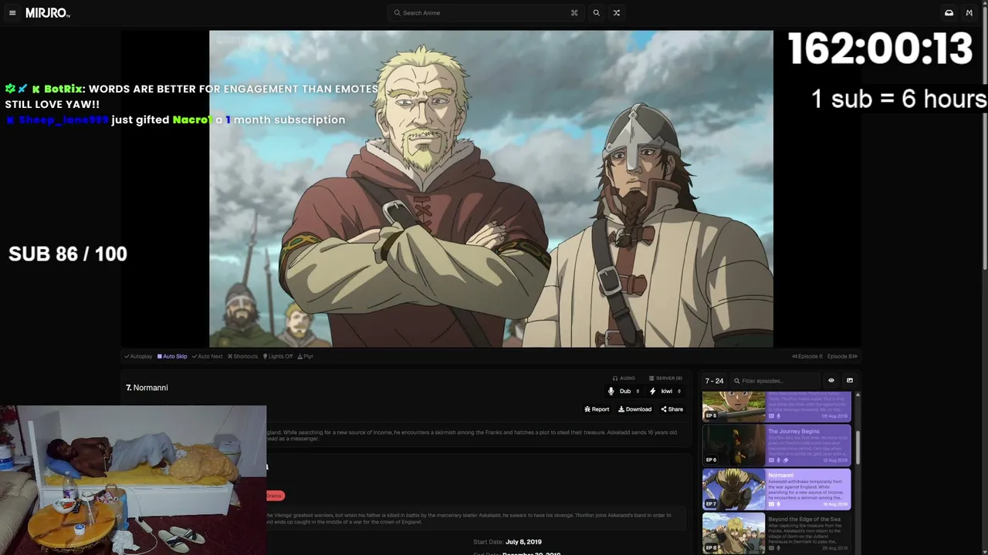Toggle the Auto Next option
This screenshot has height=555, width=988.
click(207, 356)
